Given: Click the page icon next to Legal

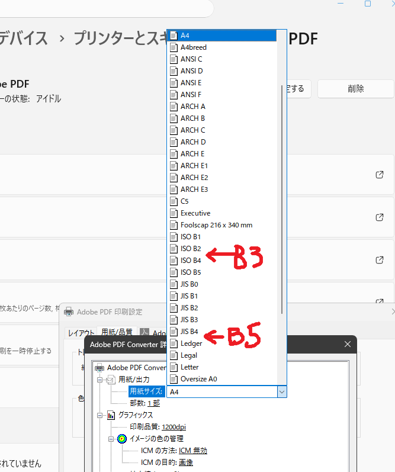Looking at the screenshot, I should click(x=174, y=355).
